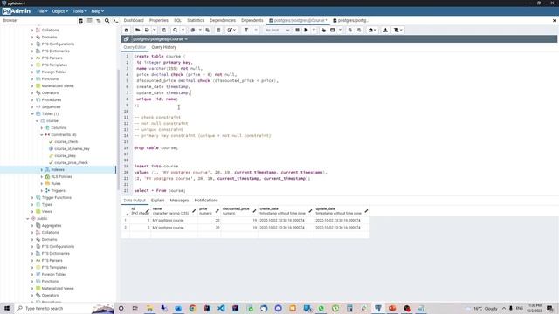559x314 pixels.
Task: Open the Windows Start menu
Action: 7,308
